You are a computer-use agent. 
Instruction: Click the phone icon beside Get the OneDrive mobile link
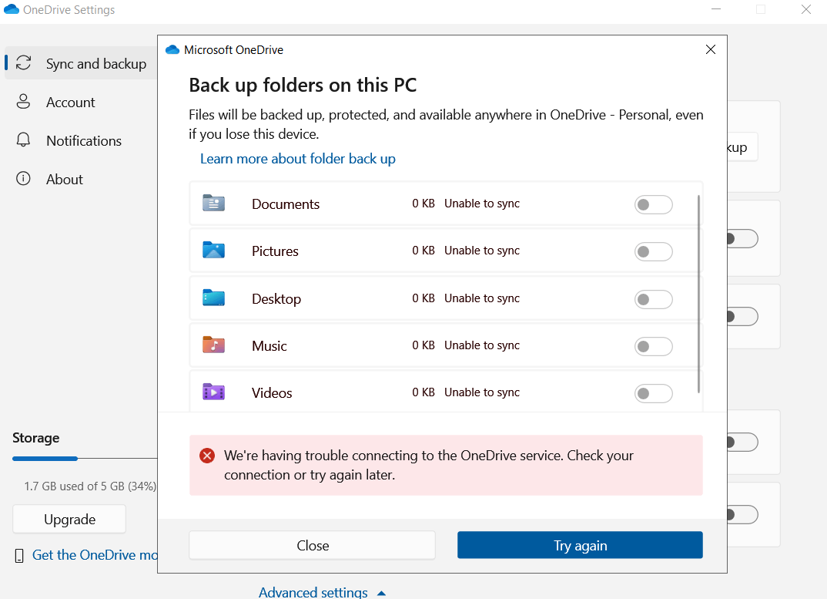coord(19,556)
